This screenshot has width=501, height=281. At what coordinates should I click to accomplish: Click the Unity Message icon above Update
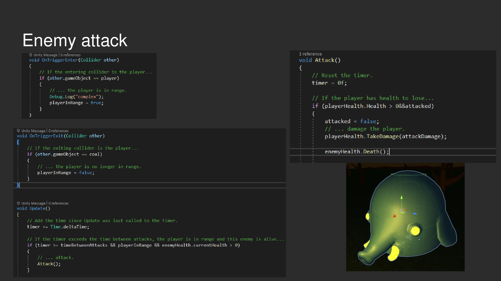coord(19,203)
